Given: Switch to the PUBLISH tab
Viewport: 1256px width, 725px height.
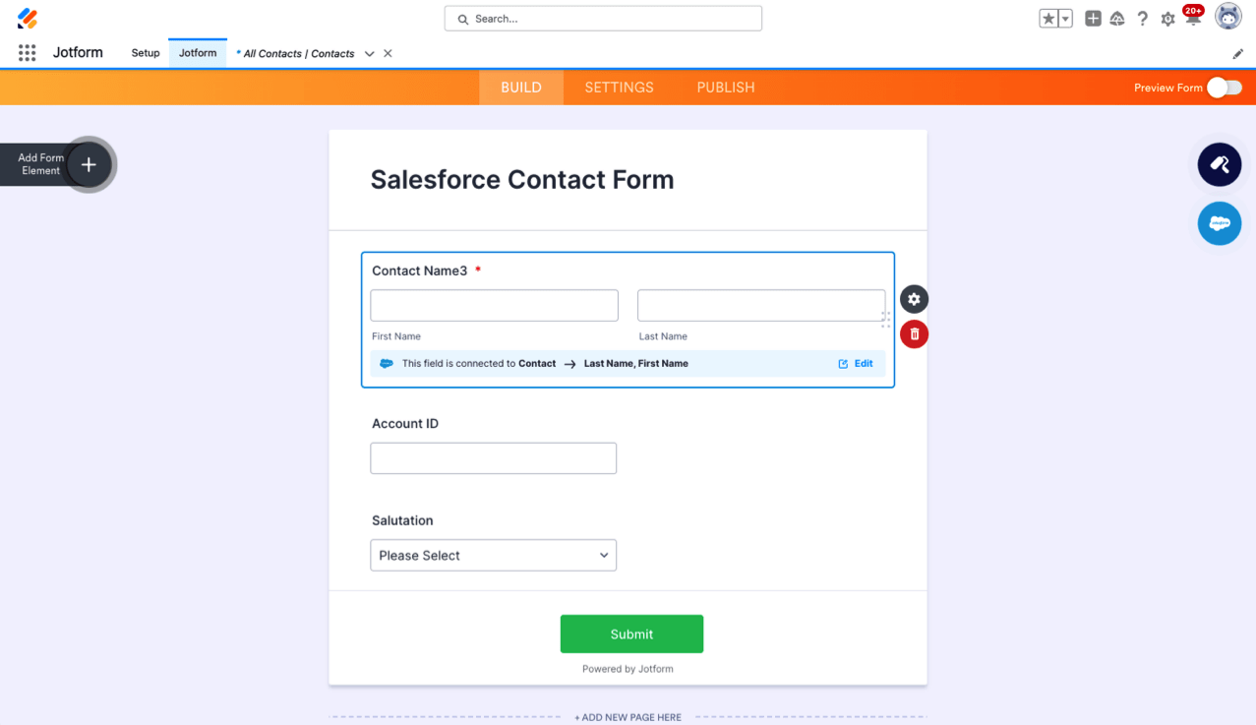Looking at the screenshot, I should coord(726,88).
